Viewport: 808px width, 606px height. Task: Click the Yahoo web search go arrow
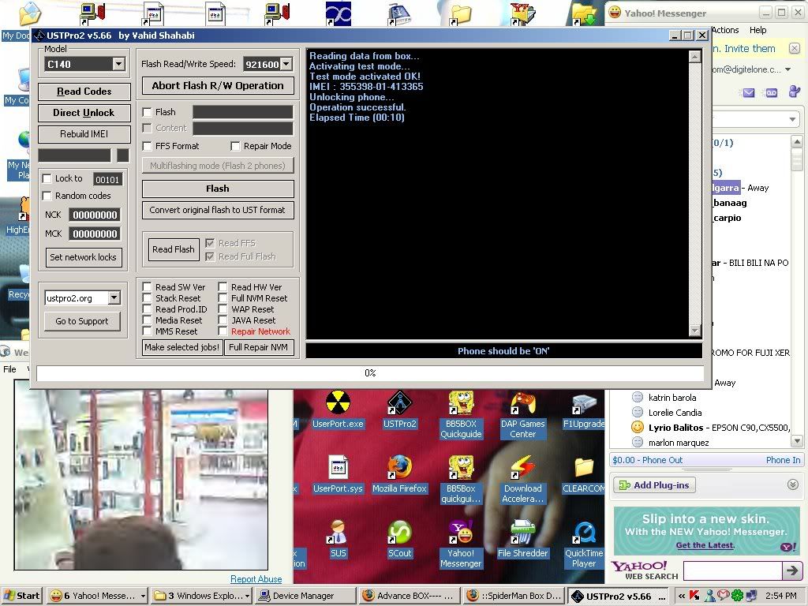tap(791, 570)
